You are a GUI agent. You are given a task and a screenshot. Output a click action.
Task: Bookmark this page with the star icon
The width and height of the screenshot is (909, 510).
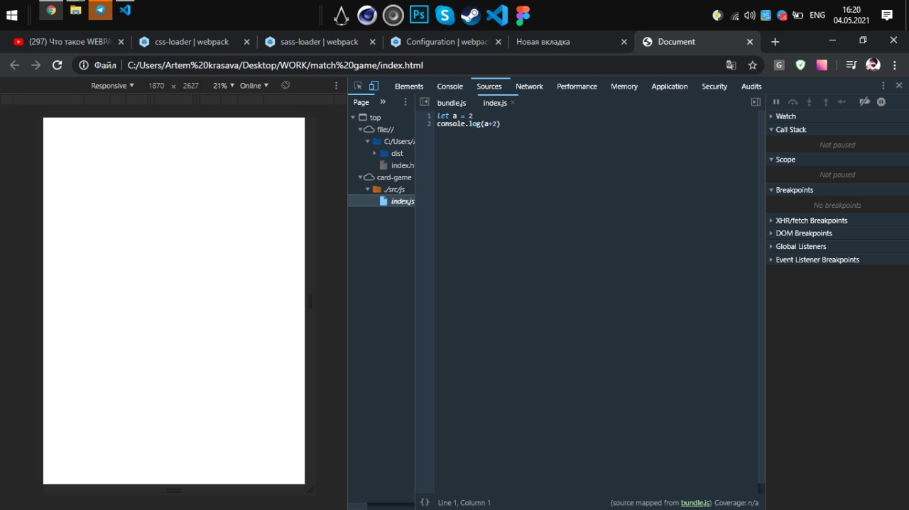click(753, 65)
